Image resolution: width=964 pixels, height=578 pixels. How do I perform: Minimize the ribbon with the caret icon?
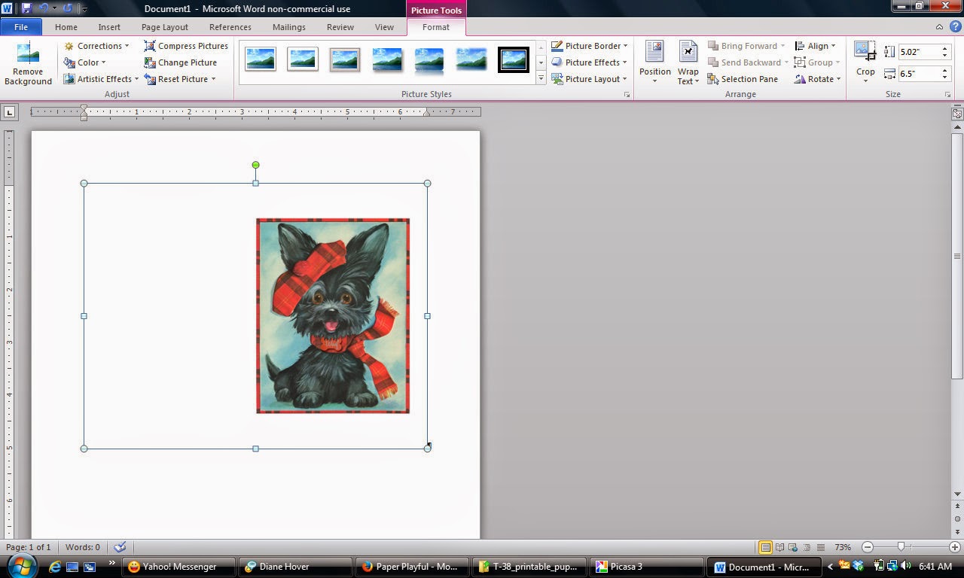point(939,27)
